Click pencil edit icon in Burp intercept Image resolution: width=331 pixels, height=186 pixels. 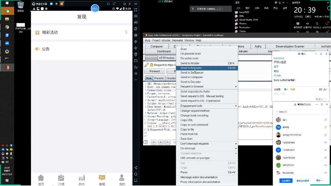[146, 65]
